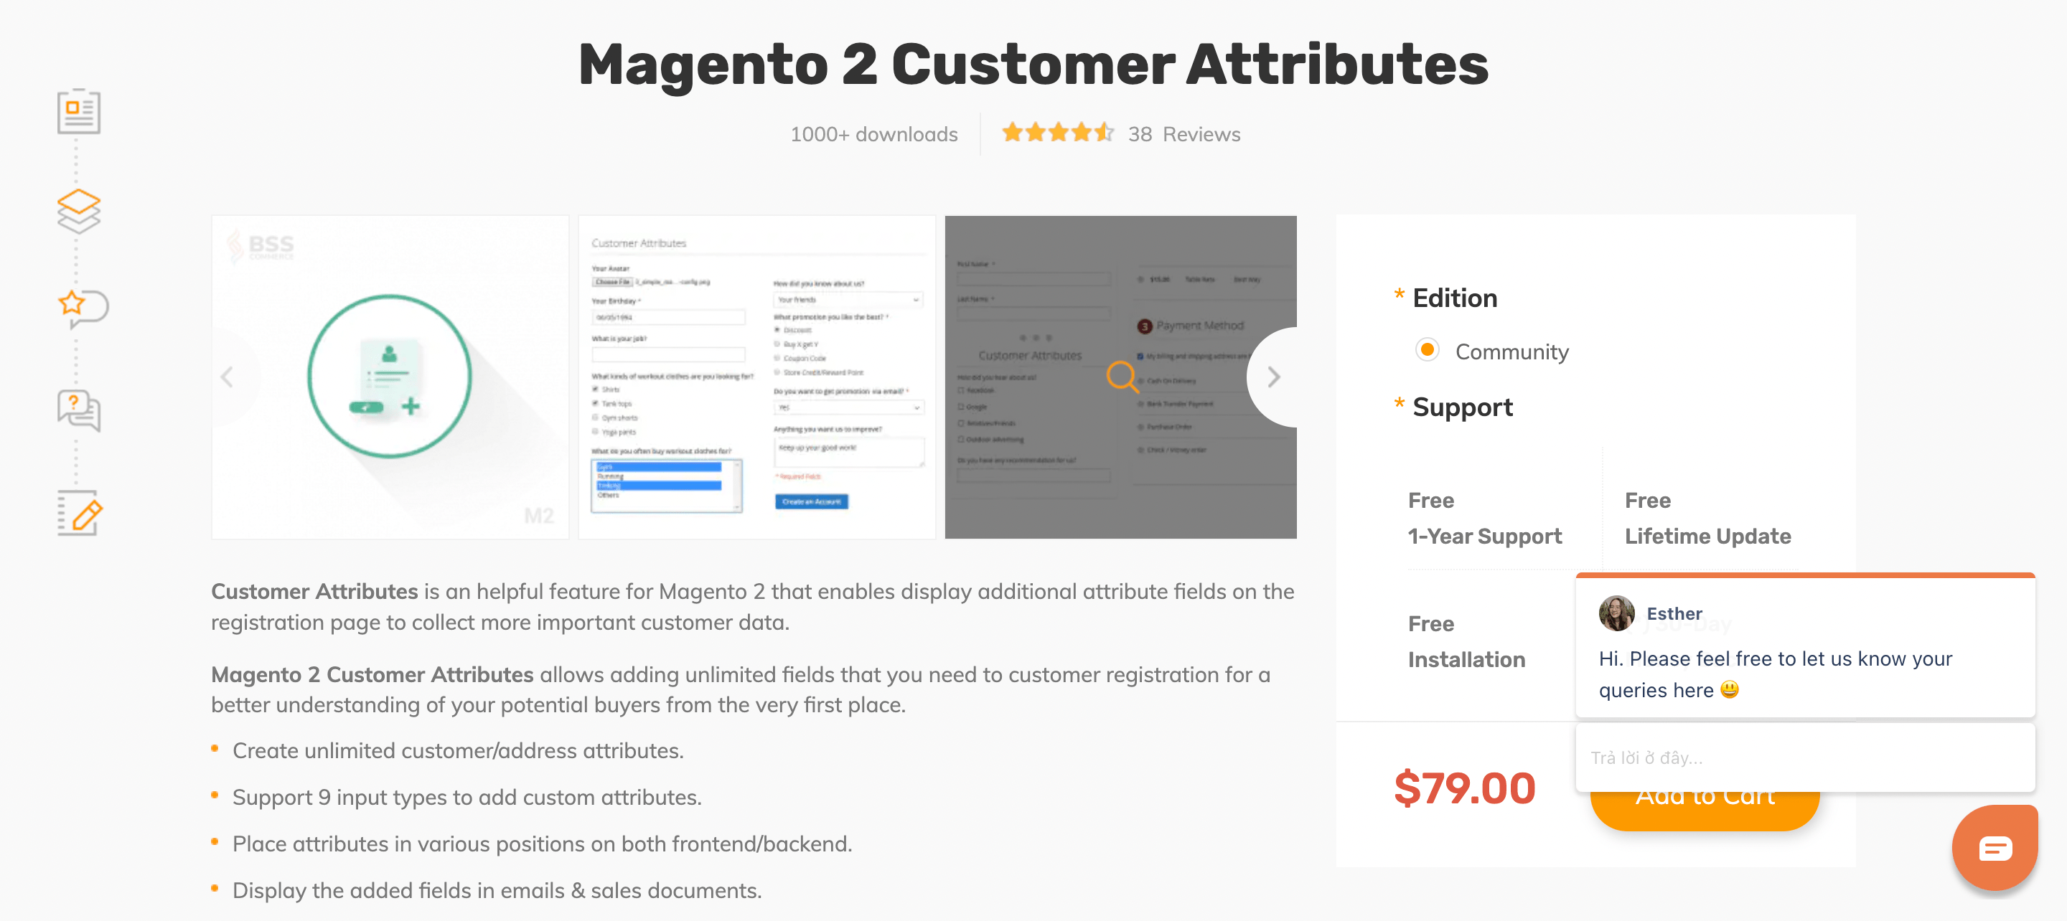The width and height of the screenshot is (2067, 921).
Task: Open the FAQ question bubble icon
Action: click(79, 410)
